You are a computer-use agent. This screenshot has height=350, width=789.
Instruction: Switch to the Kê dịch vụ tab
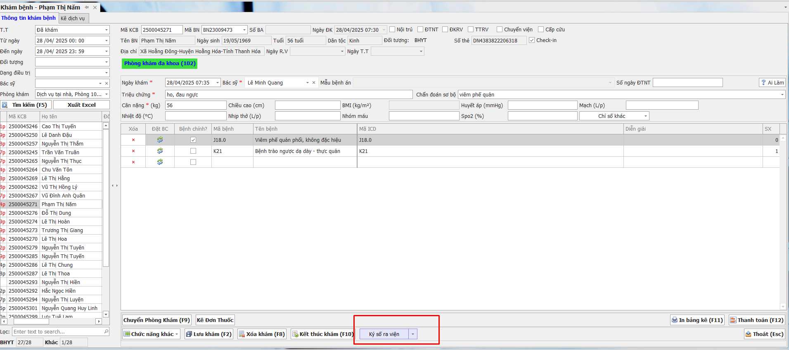click(x=73, y=19)
